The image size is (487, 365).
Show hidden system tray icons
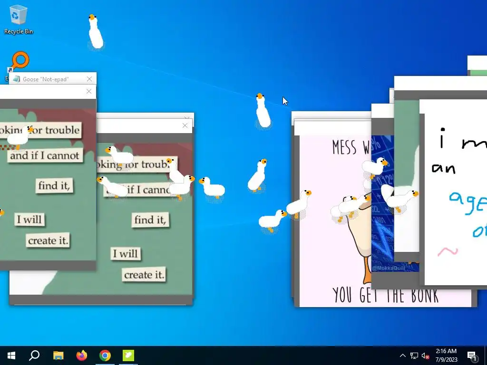click(x=402, y=355)
